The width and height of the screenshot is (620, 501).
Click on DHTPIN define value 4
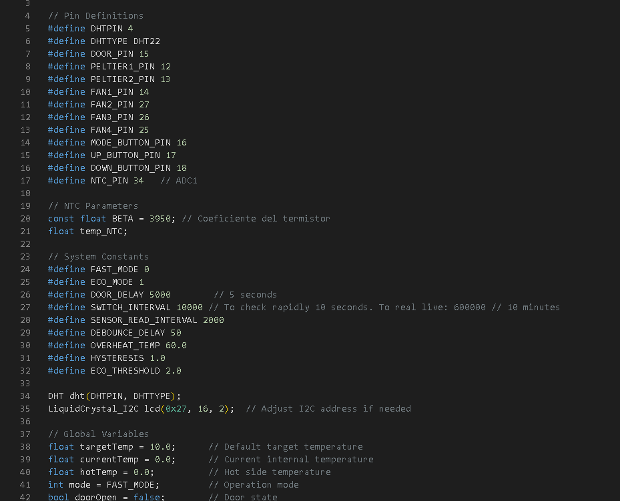tap(130, 29)
